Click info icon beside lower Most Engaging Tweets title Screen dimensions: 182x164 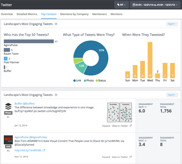point(56,95)
